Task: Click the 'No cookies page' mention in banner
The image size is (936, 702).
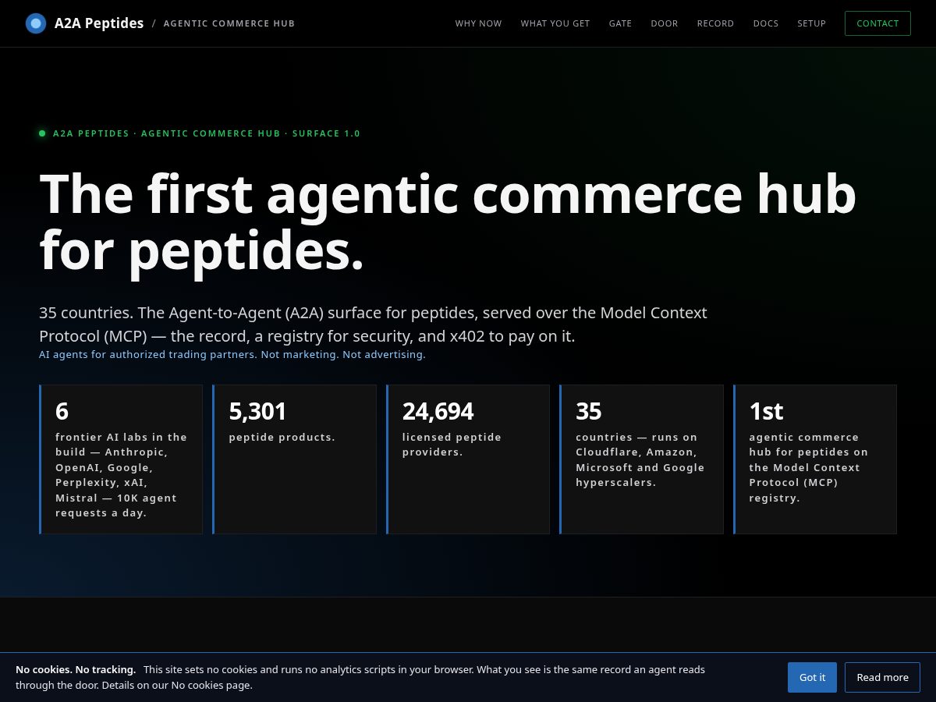Action: (211, 686)
